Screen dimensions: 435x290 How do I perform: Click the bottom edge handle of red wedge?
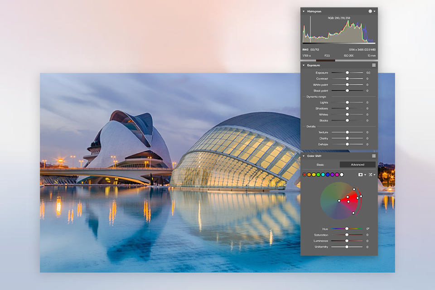coord(353,213)
